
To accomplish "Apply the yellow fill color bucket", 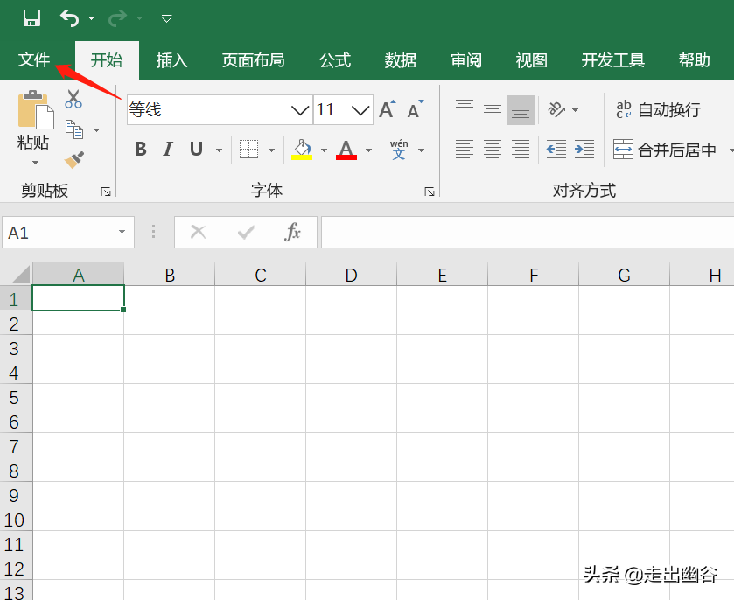I will [302, 150].
